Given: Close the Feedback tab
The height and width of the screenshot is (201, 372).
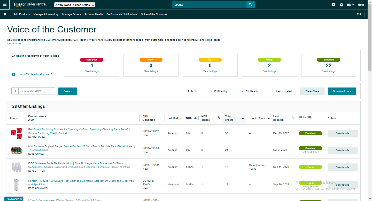Looking at the screenshot, I should point(21,199).
